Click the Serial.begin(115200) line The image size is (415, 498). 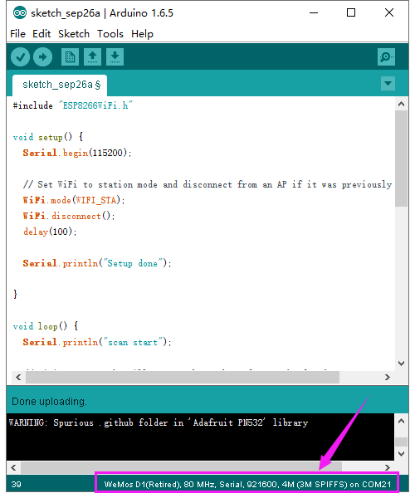point(77,153)
